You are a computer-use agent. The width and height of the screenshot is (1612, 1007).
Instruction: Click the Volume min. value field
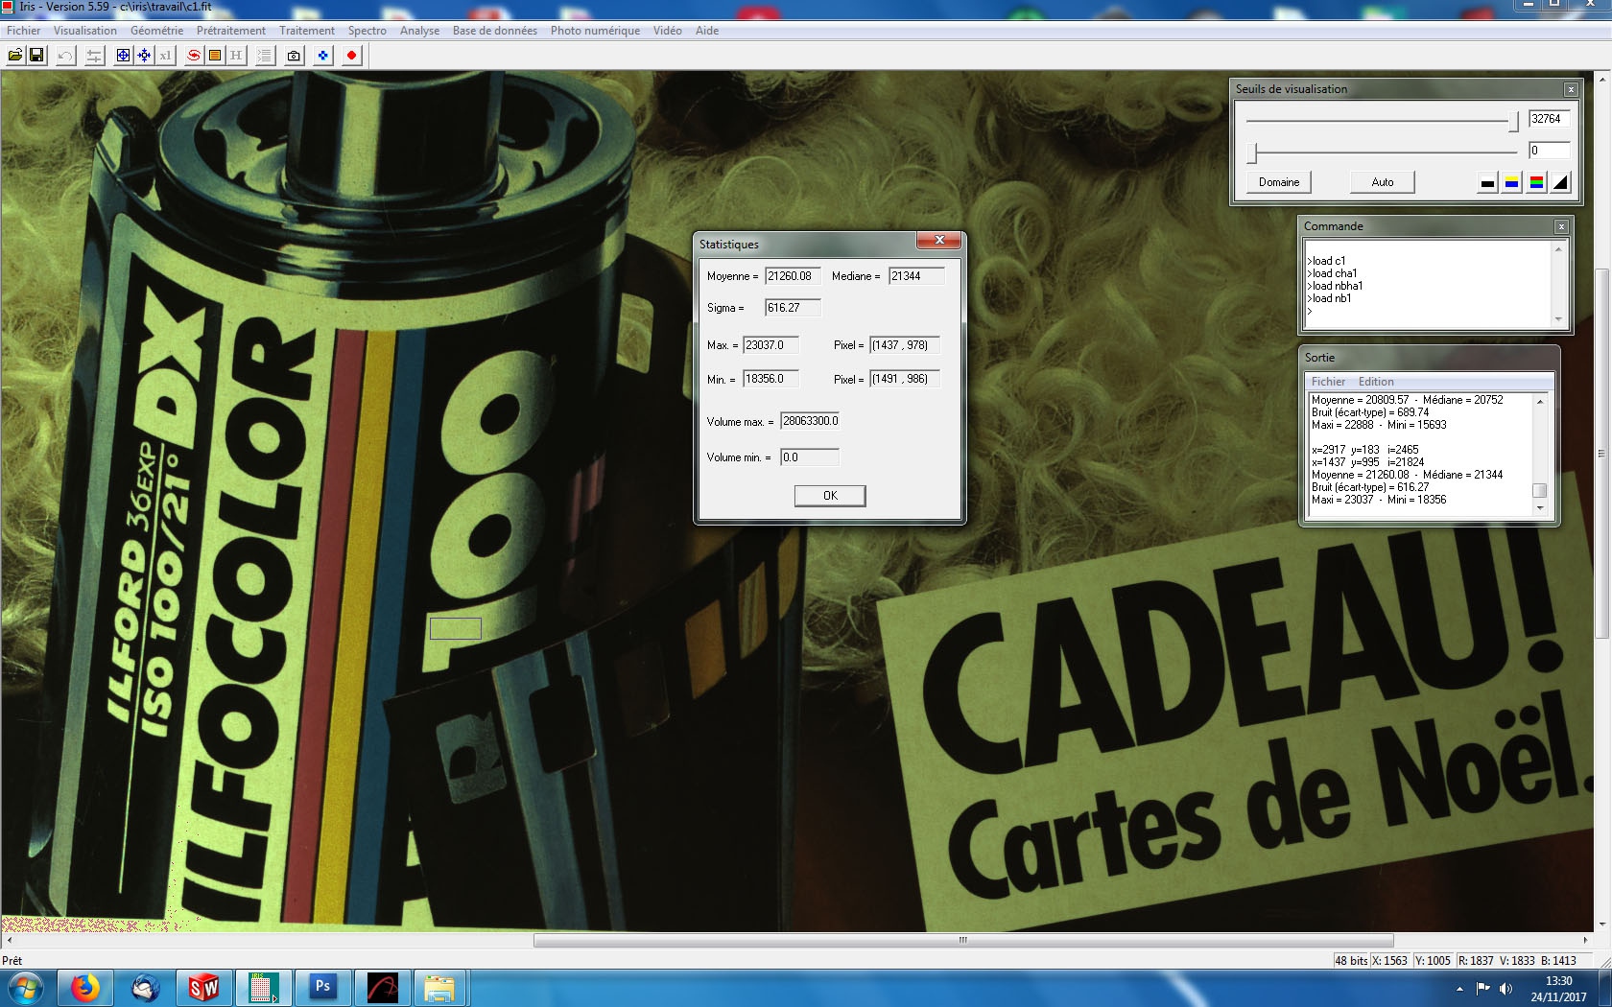pyautogui.click(x=810, y=457)
